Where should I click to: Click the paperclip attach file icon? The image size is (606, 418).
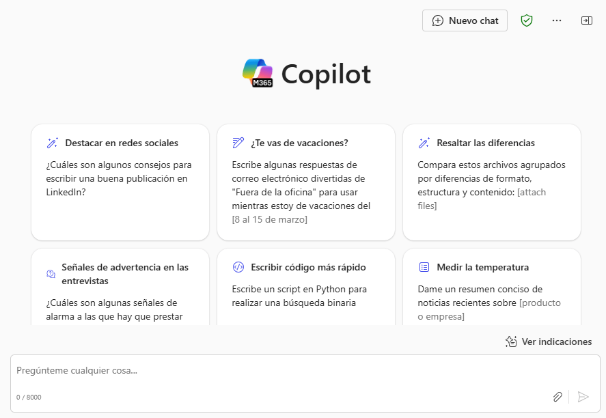557,397
